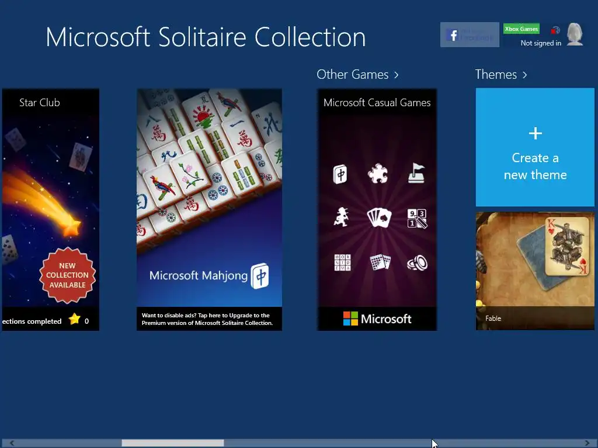Click the New Collection Available badge
Viewport: 598px width, 448px height.
[x=67, y=275]
